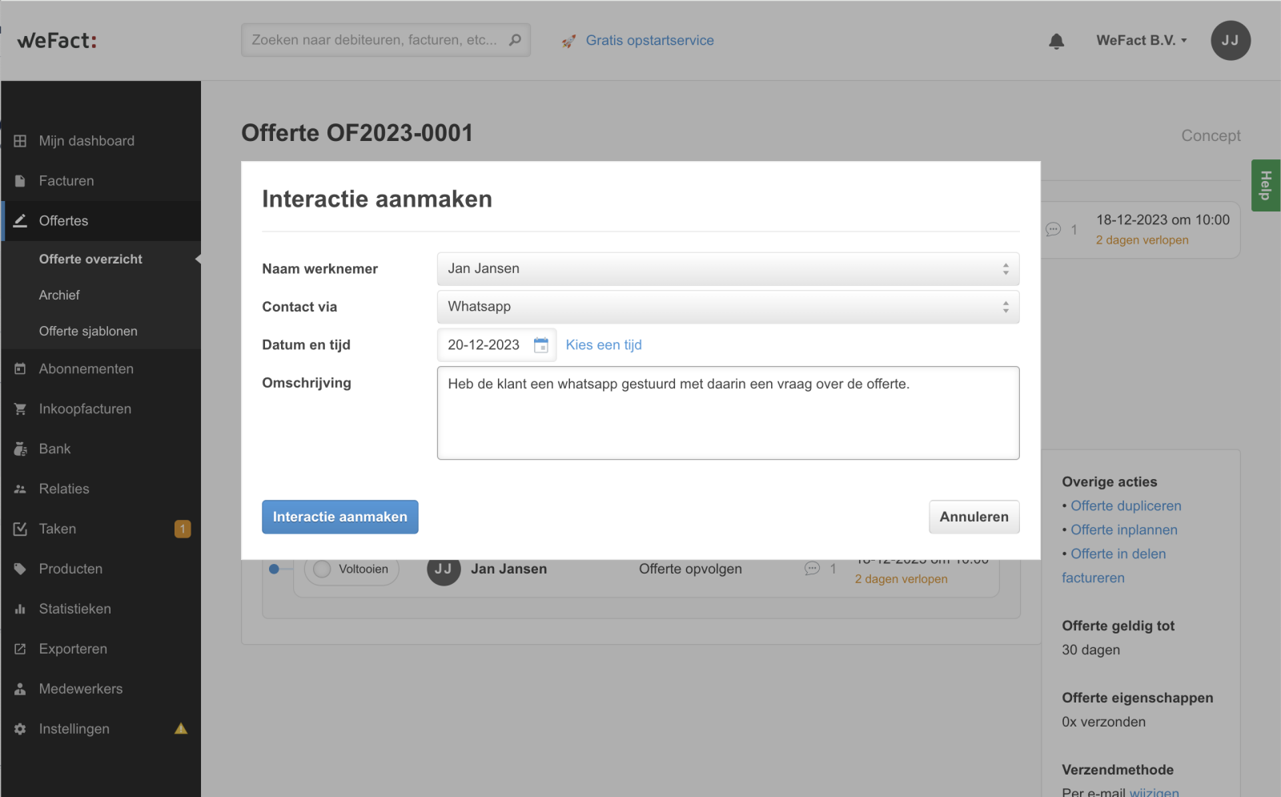Click the search magnifier icon
This screenshot has width=1281, height=797.
pyautogui.click(x=515, y=40)
